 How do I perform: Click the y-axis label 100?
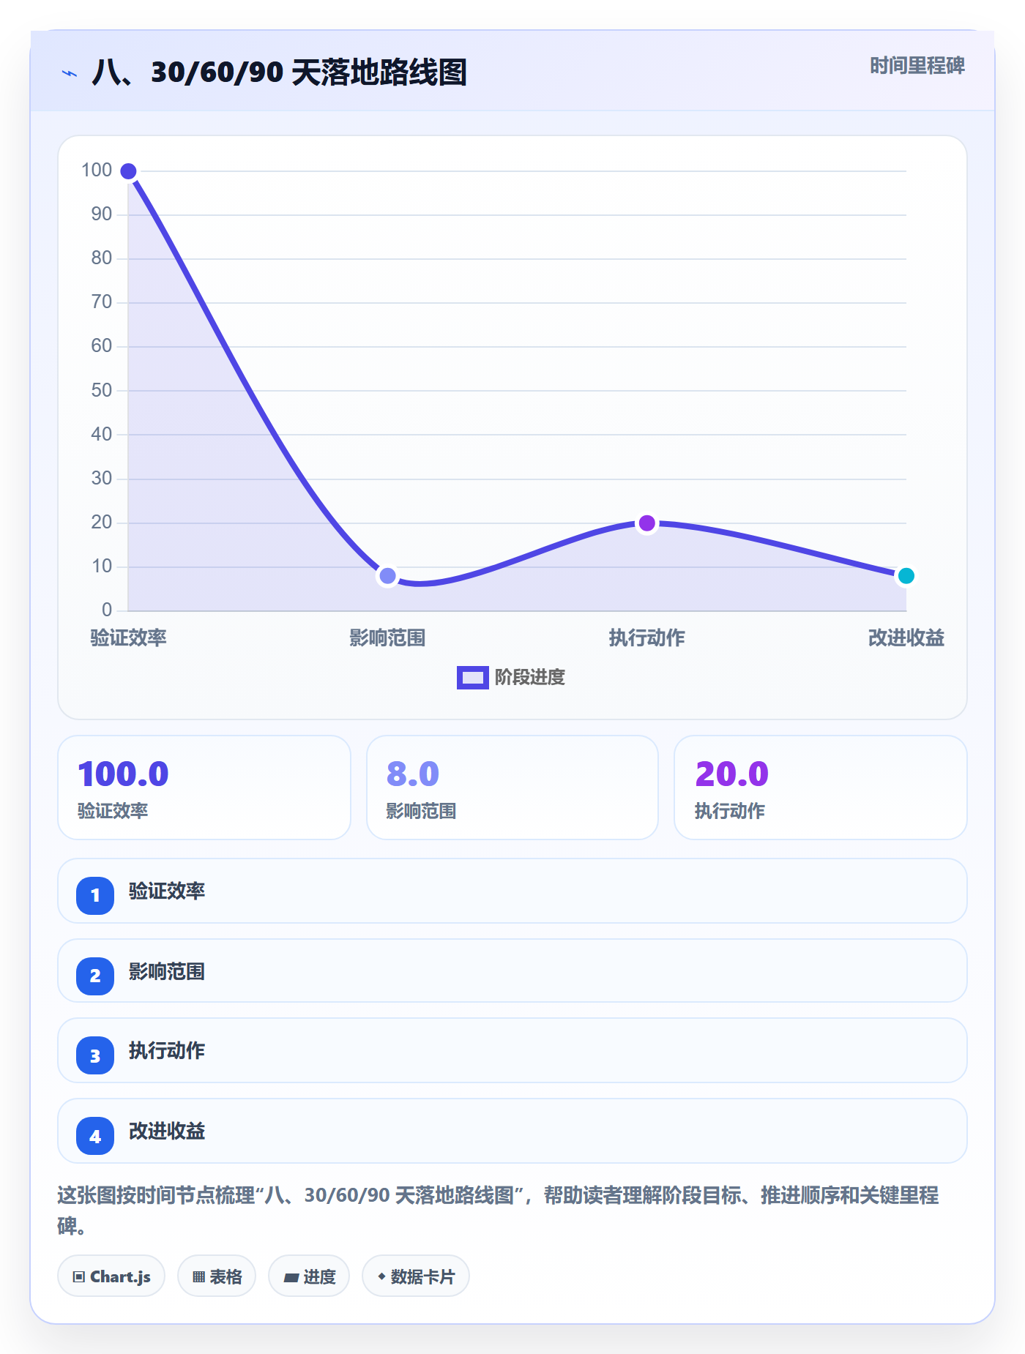97,171
